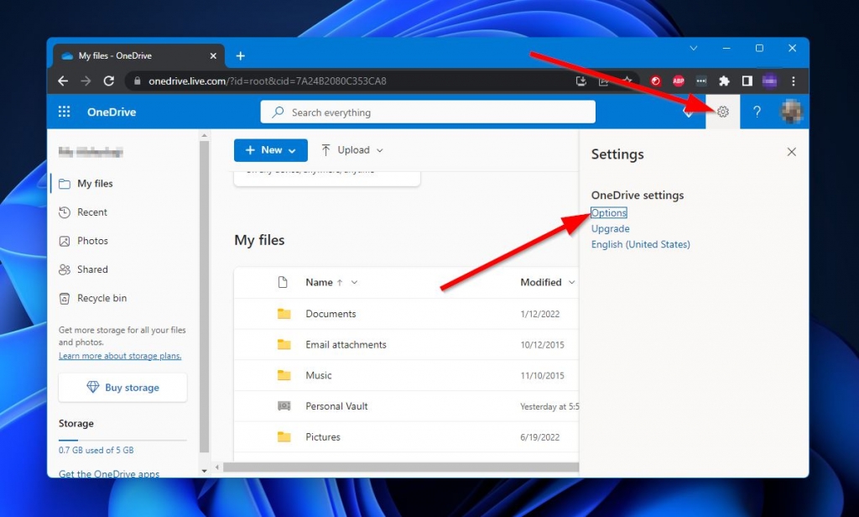The height and width of the screenshot is (517, 859).
Task: Click the Options link under OneDrive settings
Action: point(608,212)
